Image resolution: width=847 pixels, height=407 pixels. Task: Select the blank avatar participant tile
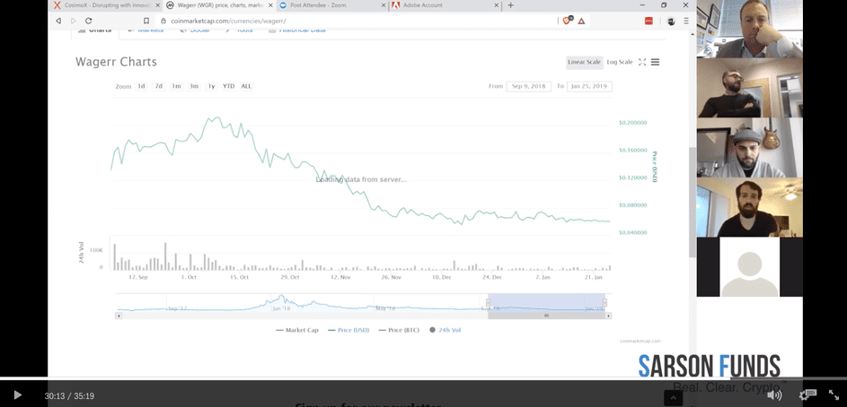(x=749, y=267)
